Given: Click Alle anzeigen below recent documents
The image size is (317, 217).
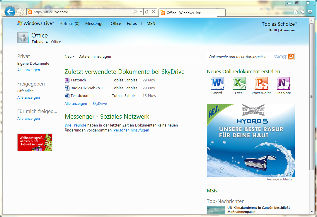Looking at the screenshot, I should pos(76,103).
